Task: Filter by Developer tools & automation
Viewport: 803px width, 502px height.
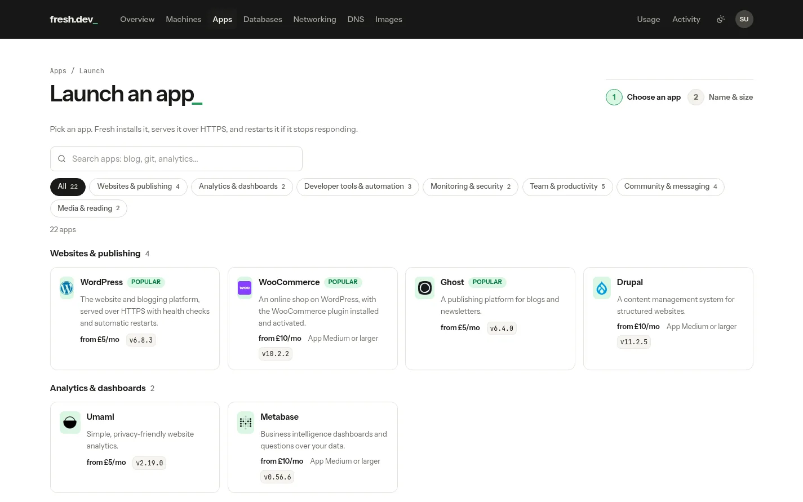Action: click(358, 186)
